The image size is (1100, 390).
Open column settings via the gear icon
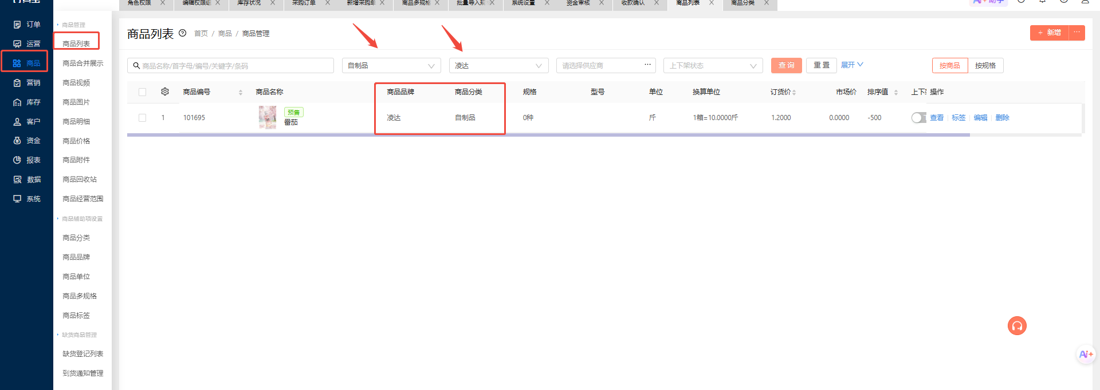165,91
